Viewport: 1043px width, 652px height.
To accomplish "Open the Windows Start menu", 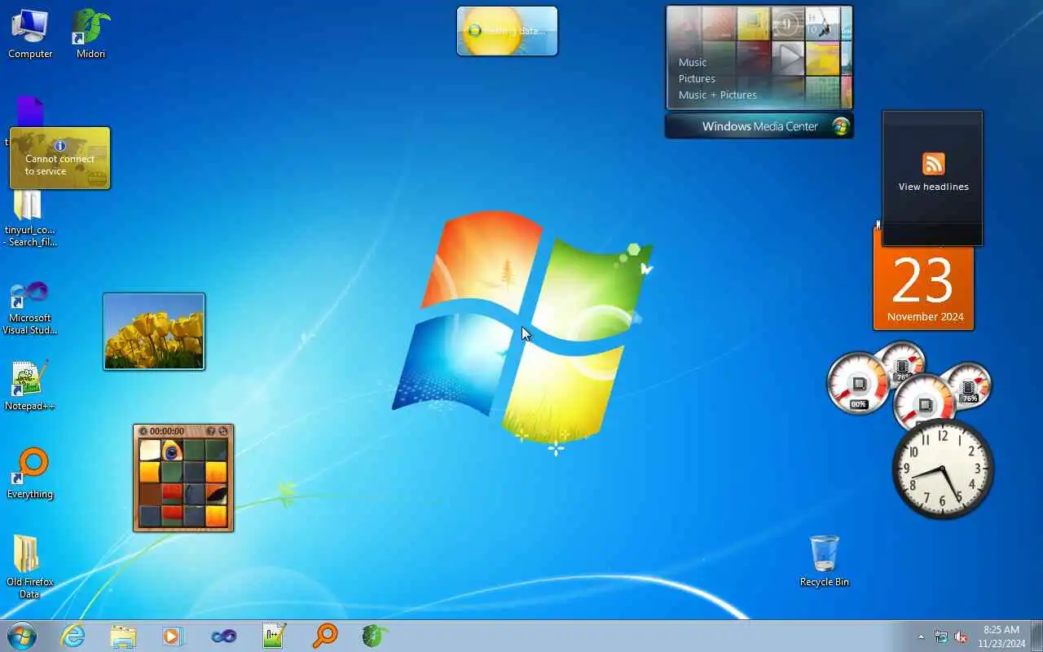I will (x=22, y=636).
